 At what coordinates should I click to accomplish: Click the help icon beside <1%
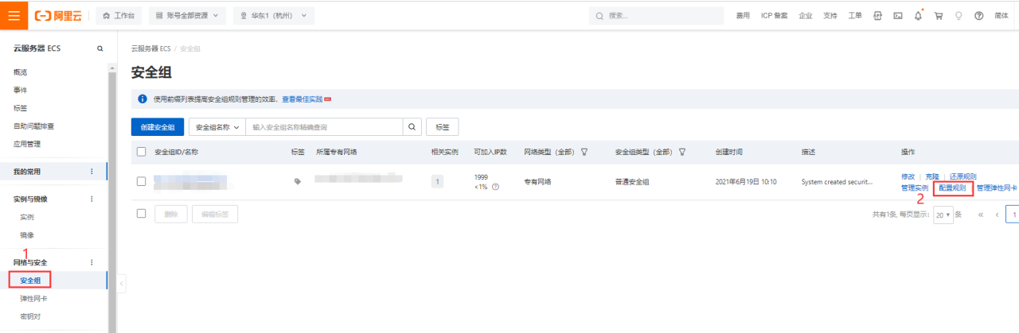pyautogui.click(x=496, y=187)
